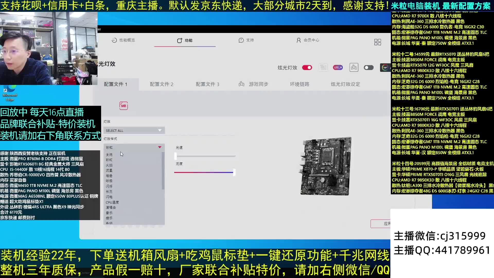This screenshot has height=278, width=494.
Task: Open the grid view icon at top right
Action: (377, 42)
